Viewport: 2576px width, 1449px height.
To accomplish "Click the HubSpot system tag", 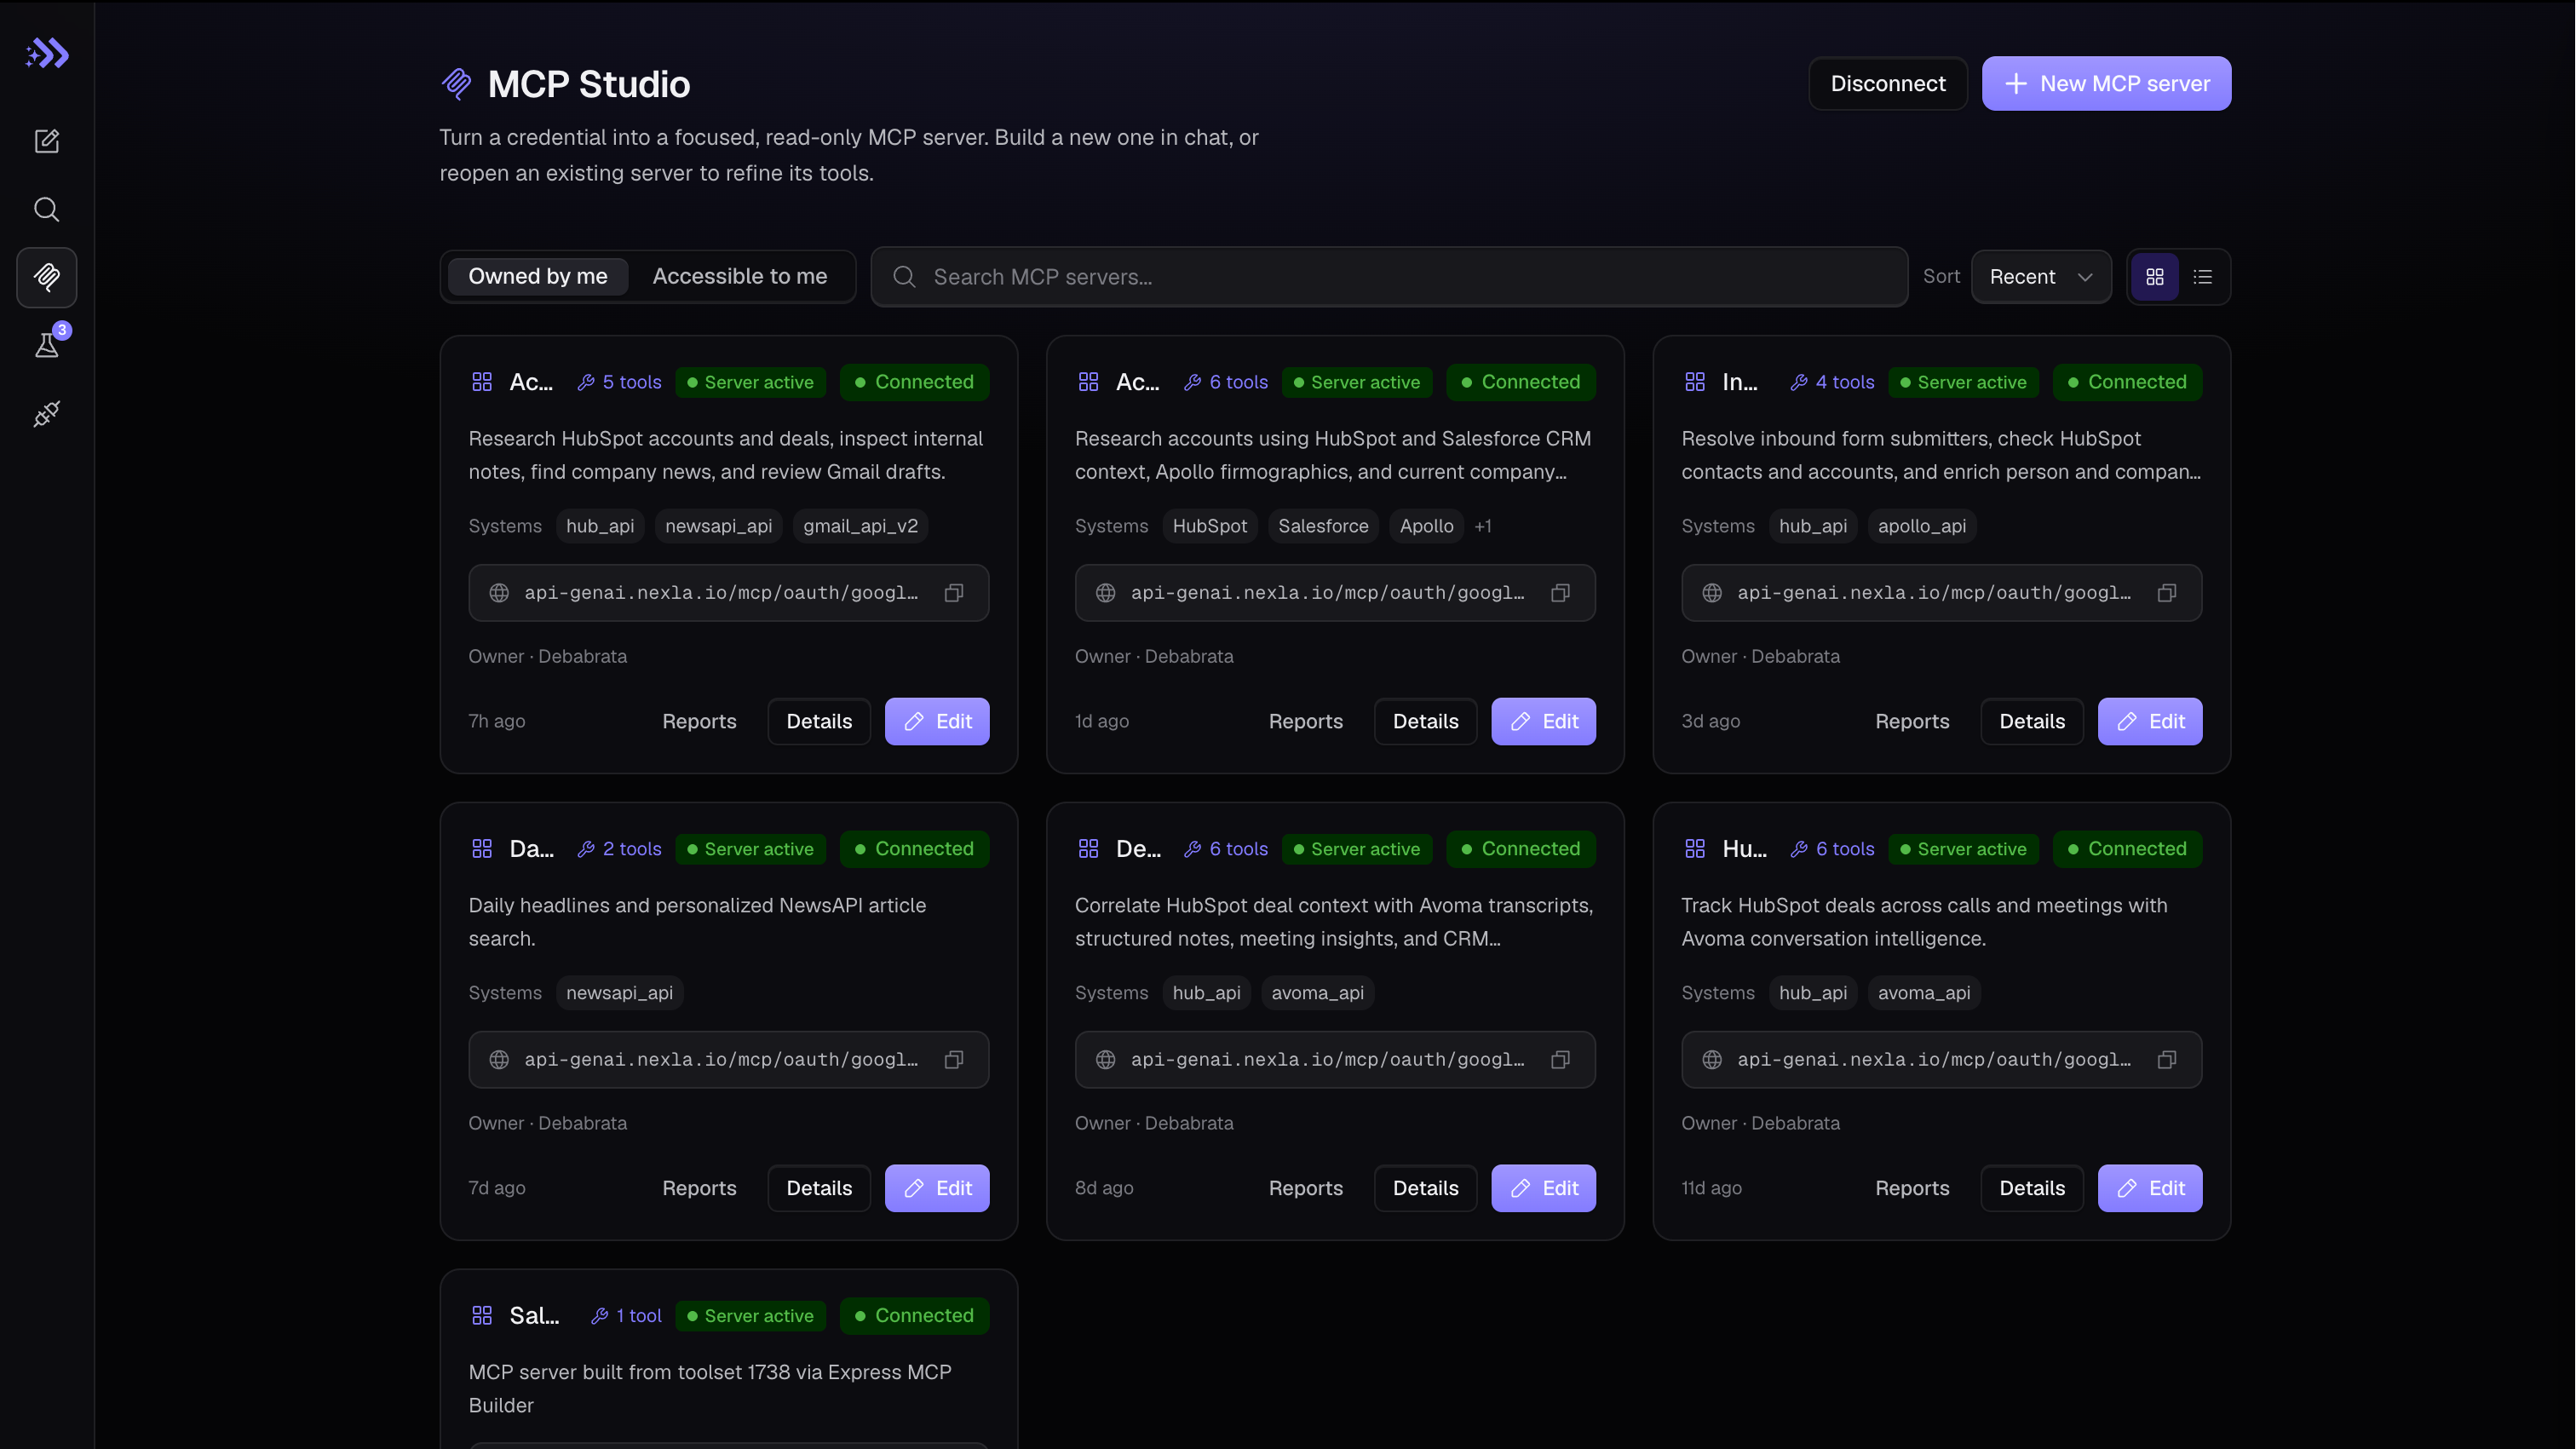I will 1210,526.
